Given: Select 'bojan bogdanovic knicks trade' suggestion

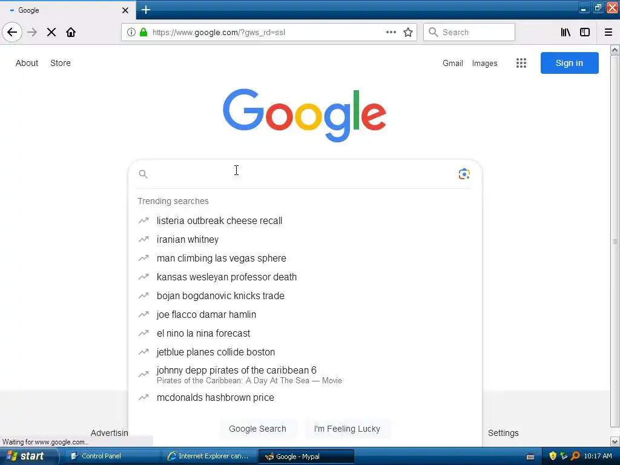Looking at the screenshot, I should (x=305, y=295).
